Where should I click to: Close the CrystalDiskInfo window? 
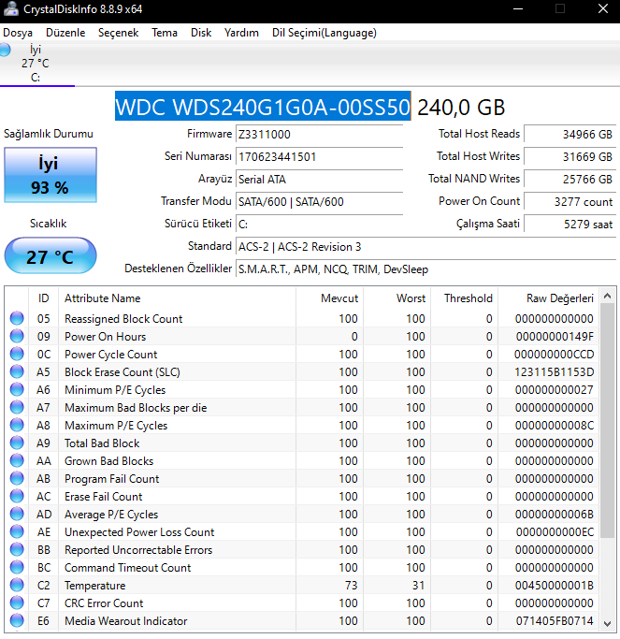pos(603,8)
